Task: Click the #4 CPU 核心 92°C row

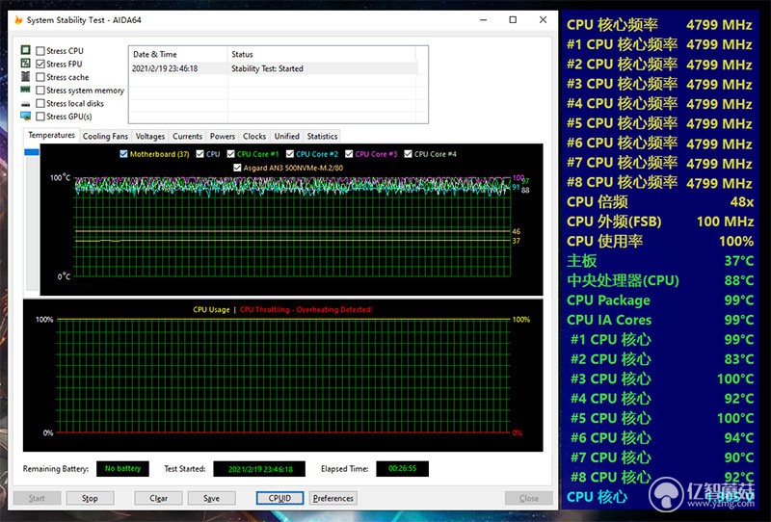Action: [660, 399]
